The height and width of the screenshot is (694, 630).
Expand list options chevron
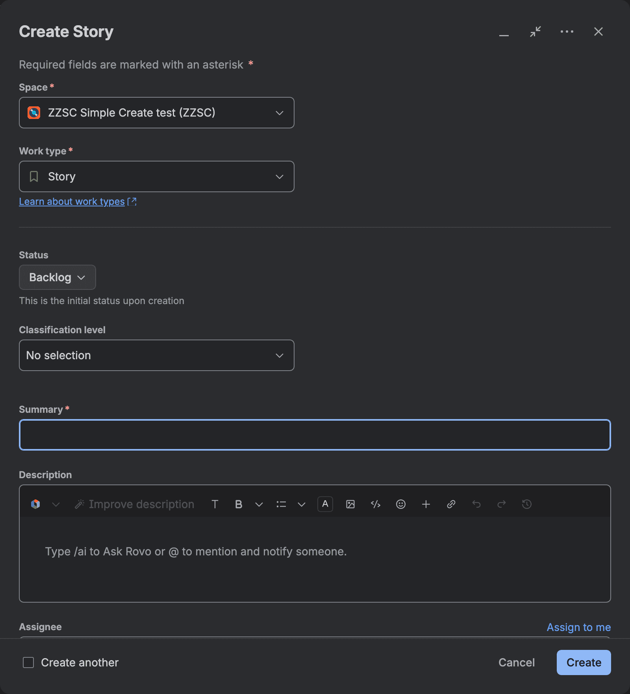click(302, 504)
